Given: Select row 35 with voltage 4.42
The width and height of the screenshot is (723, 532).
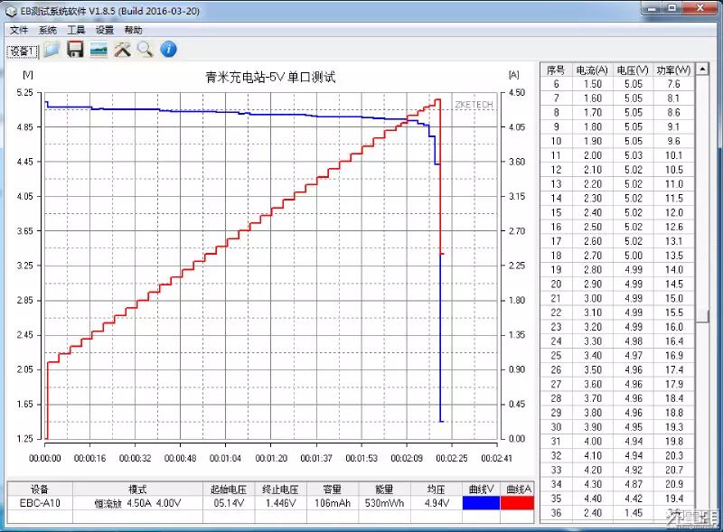Looking at the screenshot, I should pos(617,499).
